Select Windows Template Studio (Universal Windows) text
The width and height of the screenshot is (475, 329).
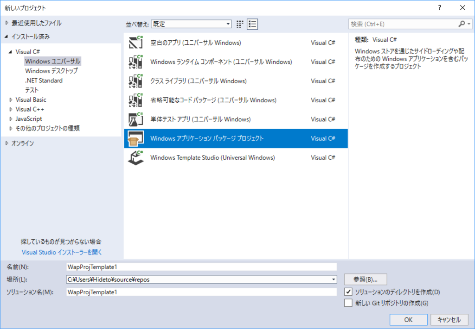pos(212,158)
